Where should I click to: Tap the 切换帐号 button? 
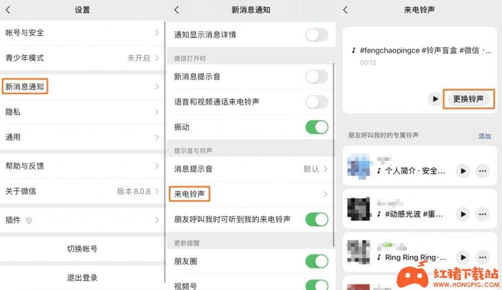(x=82, y=249)
